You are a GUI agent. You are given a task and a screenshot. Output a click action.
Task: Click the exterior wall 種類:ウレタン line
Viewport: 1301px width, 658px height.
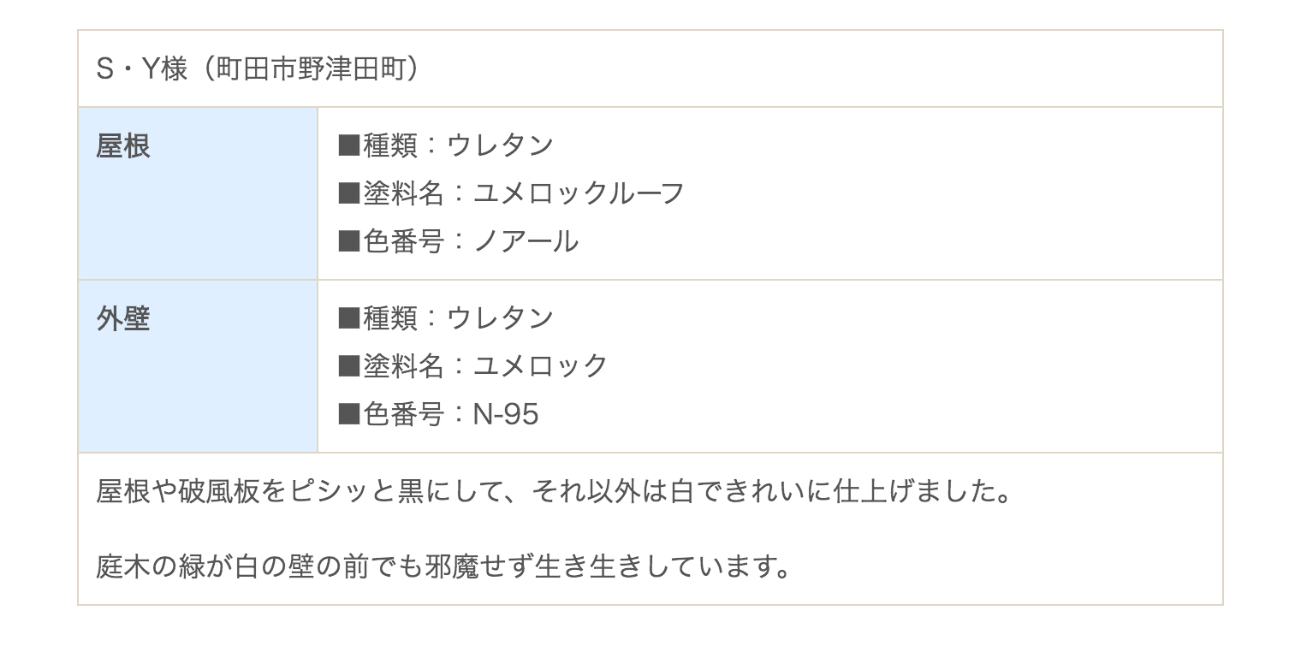tap(446, 318)
